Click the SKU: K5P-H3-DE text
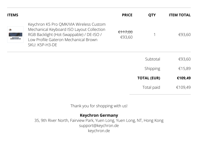207x145 pixels. tap(42, 45)
